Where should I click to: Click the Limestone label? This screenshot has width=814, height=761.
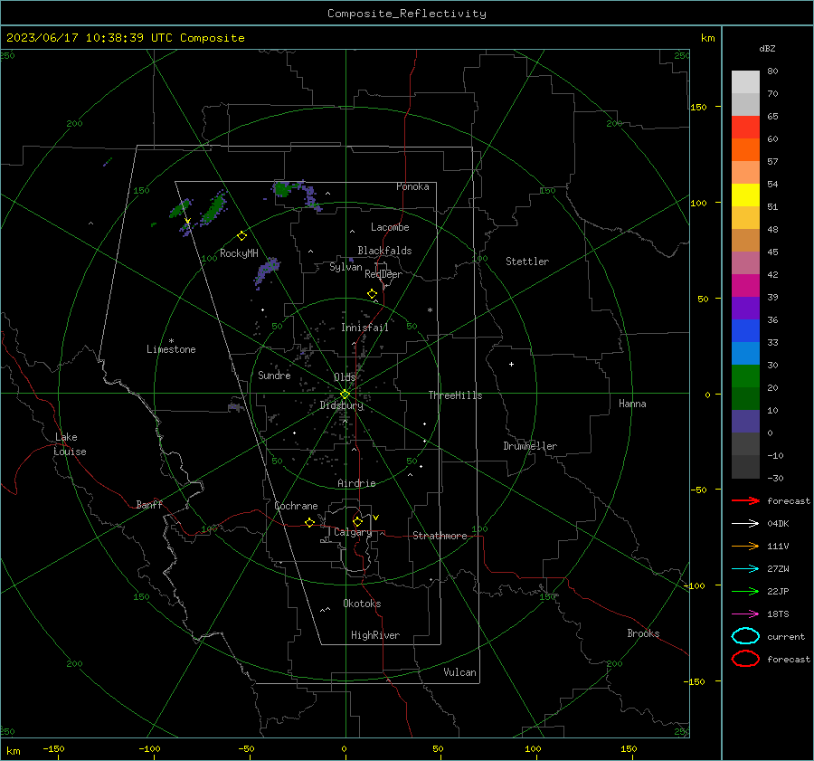click(171, 349)
